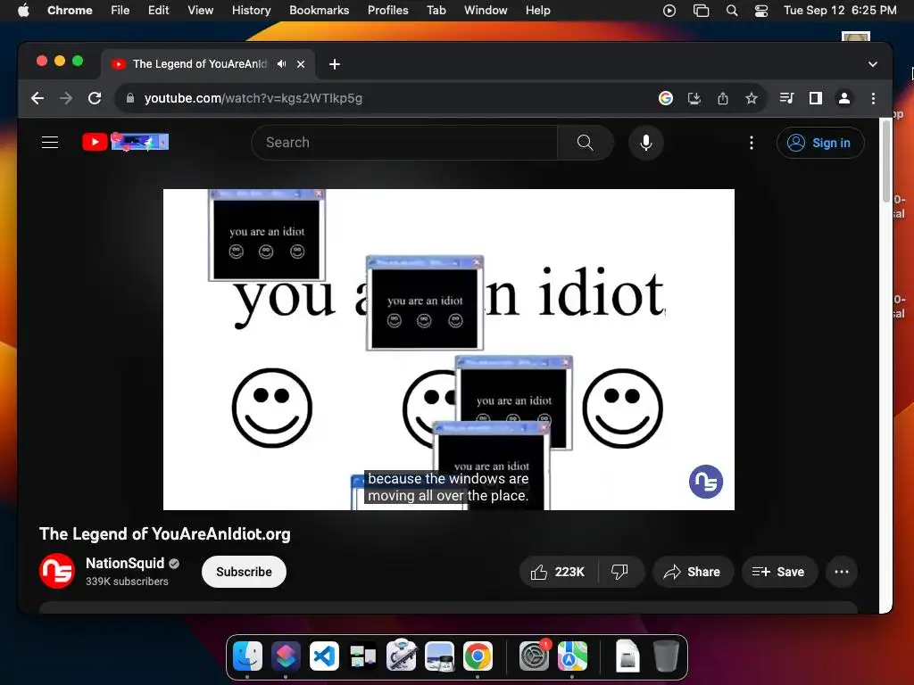Open Maps from the Dock
The height and width of the screenshot is (685, 914).
[x=572, y=656]
